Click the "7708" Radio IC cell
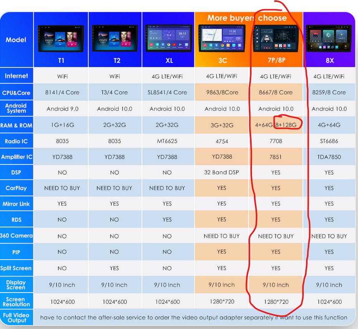358x329 pixels. point(276,141)
